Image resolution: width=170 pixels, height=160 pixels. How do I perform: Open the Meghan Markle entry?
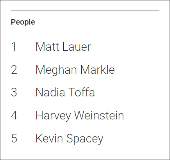pyautogui.click(x=75, y=70)
